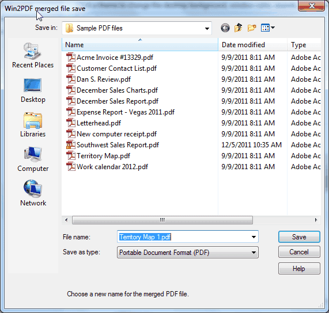Select file name Letterhead.pdf

click(x=99, y=123)
